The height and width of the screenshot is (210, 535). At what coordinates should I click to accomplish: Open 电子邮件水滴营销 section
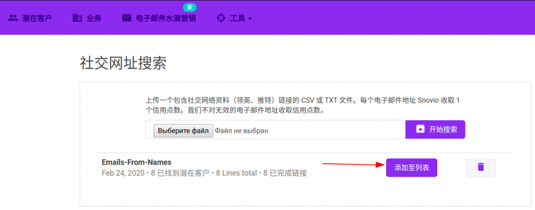point(166,18)
